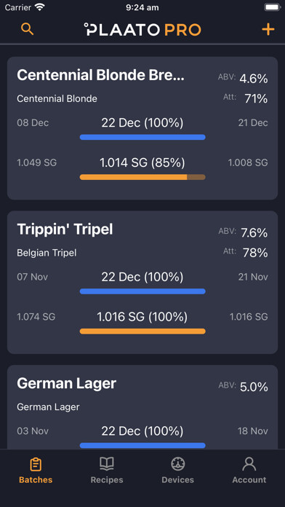This screenshot has height=507, width=285.
Task: Open the Devices gauge icon
Action: (178, 464)
